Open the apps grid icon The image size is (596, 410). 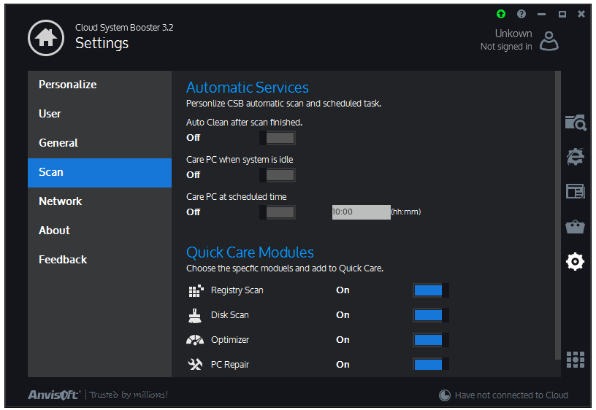576,359
